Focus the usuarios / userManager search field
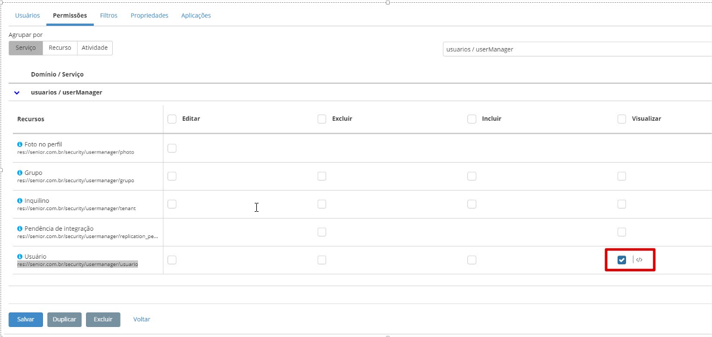The image size is (712, 337). [x=575, y=49]
